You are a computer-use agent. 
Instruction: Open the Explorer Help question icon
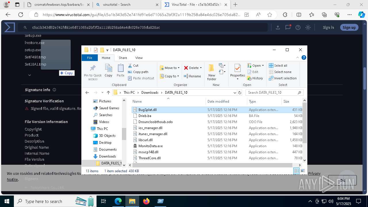(x=304, y=57)
